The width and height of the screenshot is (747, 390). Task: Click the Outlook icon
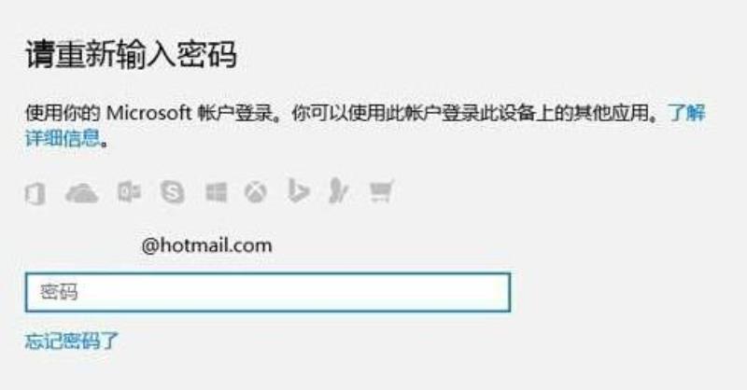click(x=129, y=192)
